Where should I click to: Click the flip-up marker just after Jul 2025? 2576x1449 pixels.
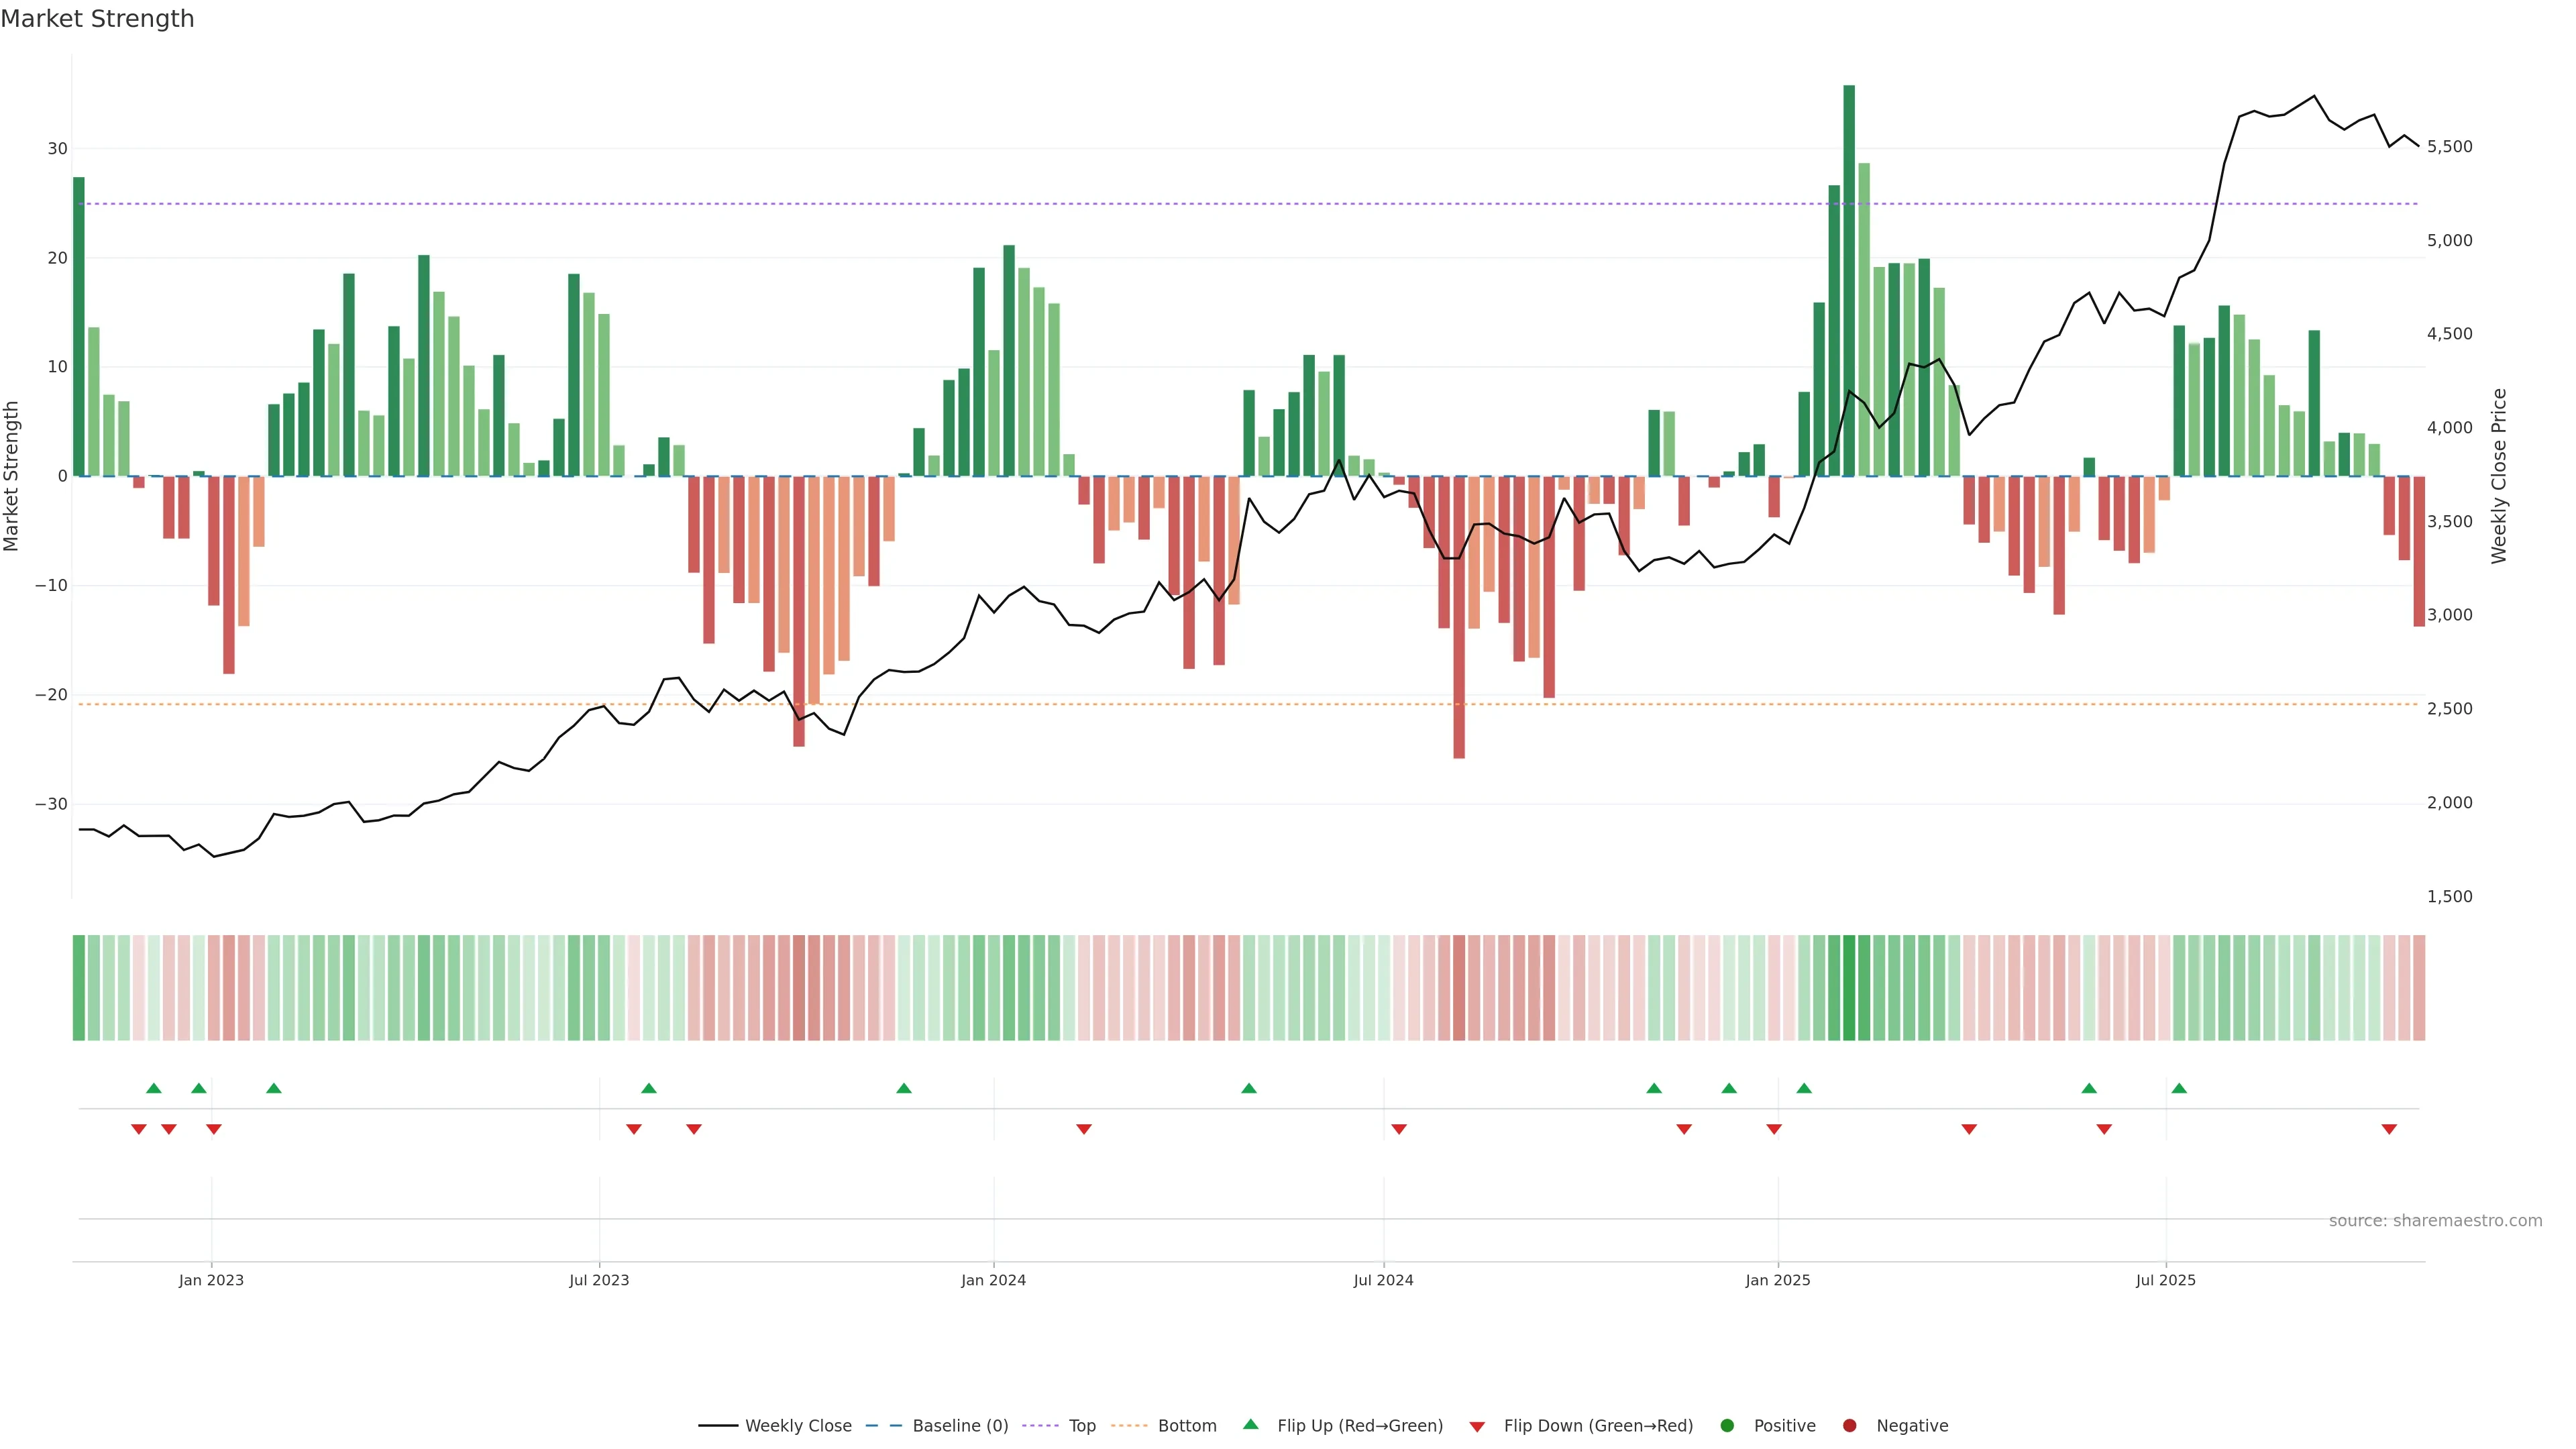click(2179, 1088)
